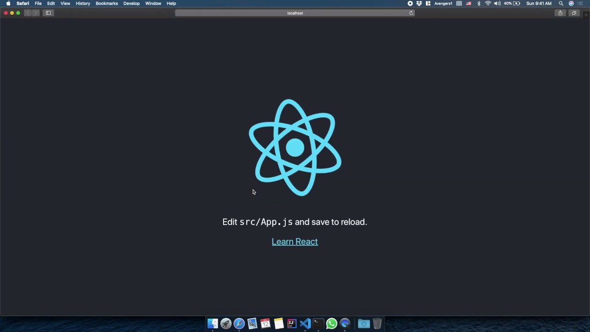Open Visual Studio Code from the Dock

tap(305, 324)
